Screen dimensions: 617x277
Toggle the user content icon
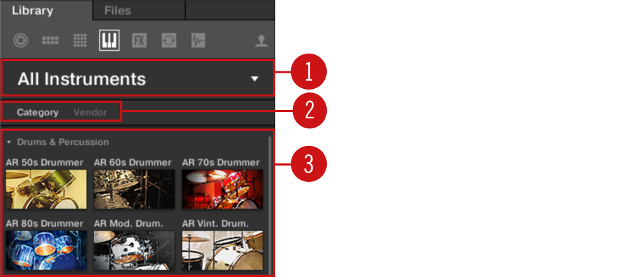pyautogui.click(x=261, y=41)
